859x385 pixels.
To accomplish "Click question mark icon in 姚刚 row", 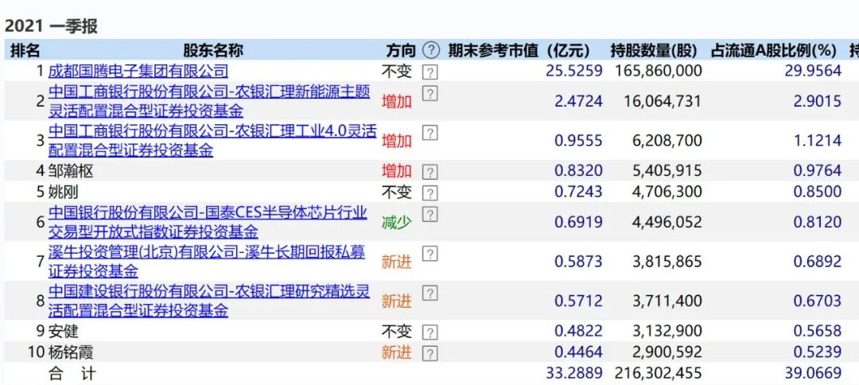I will point(430,193).
